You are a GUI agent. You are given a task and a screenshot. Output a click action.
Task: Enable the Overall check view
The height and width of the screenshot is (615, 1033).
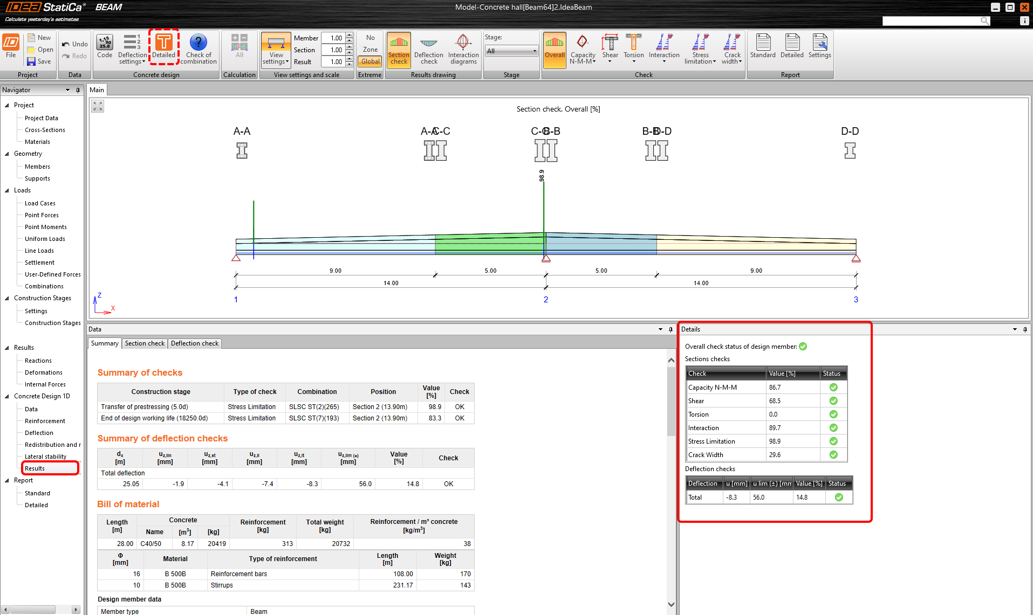pos(555,49)
